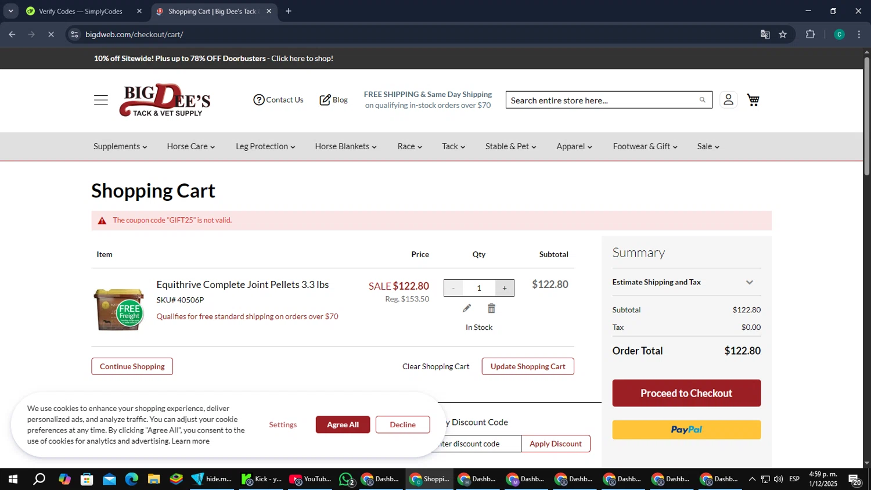Viewport: 871px width, 490px height.
Task: Open Contact Us help link
Action: [x=278, y=100]
